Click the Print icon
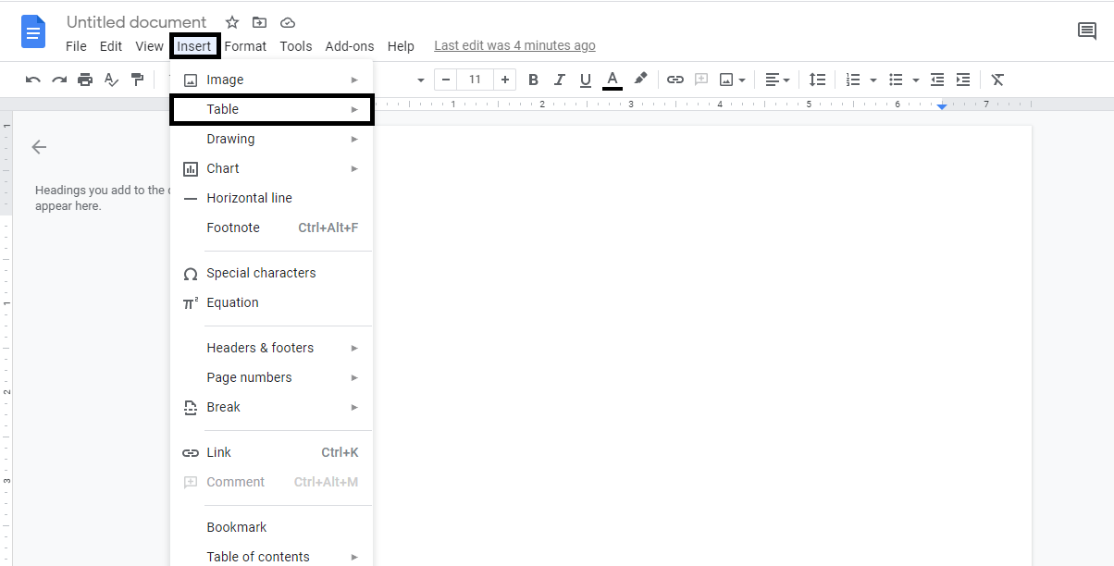The image size is (1114, 566). 85,80
